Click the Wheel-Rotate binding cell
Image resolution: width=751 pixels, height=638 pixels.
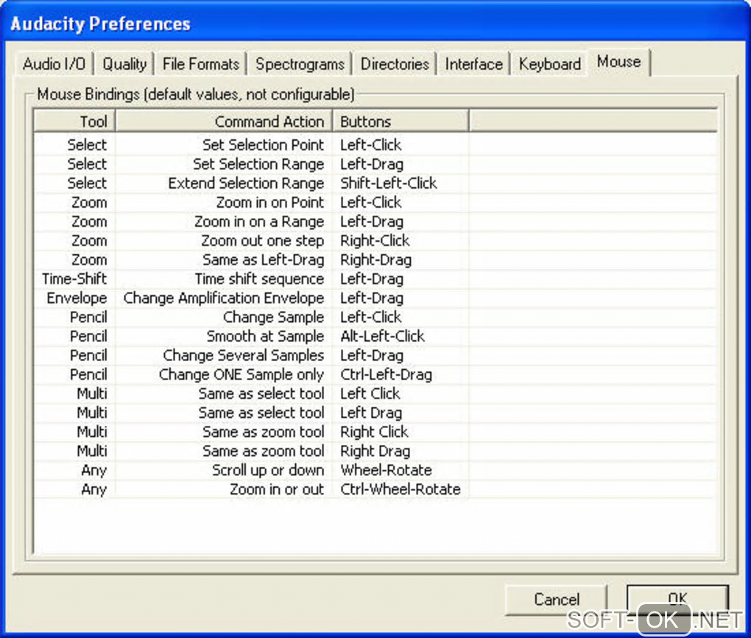tap(386, 470)
